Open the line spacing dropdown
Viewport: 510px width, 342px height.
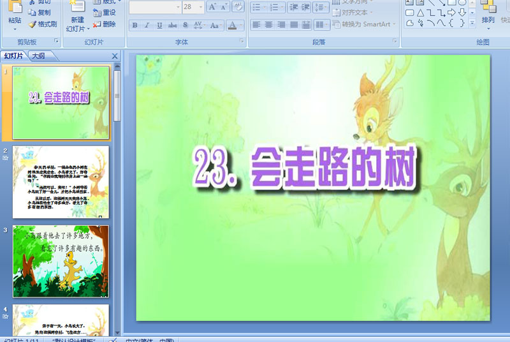pos(321,7)
